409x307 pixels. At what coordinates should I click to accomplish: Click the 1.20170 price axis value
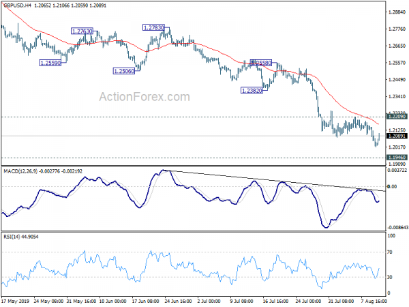[x=397, y=147]
